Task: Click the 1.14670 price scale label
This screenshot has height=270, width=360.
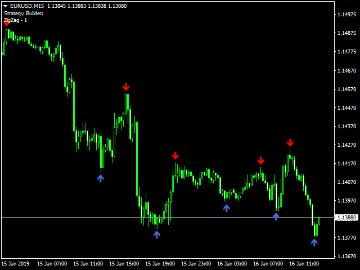Action: coord(346,70)
